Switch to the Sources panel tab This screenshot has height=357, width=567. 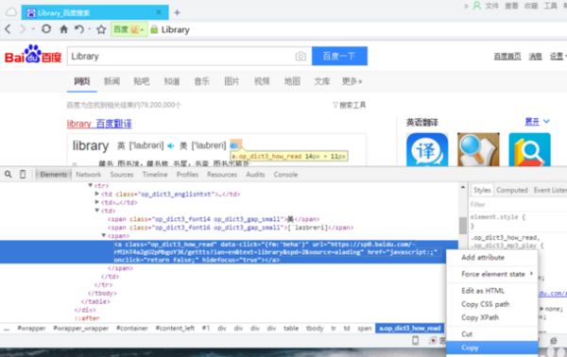pyautogui.click(x=122, y=175)
